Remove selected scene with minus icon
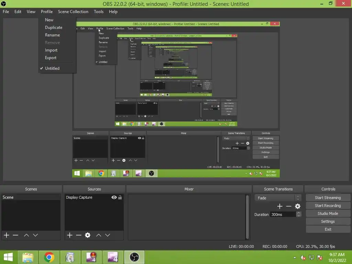The height and width of the screenshot is (264, 352). coord(15,235)
